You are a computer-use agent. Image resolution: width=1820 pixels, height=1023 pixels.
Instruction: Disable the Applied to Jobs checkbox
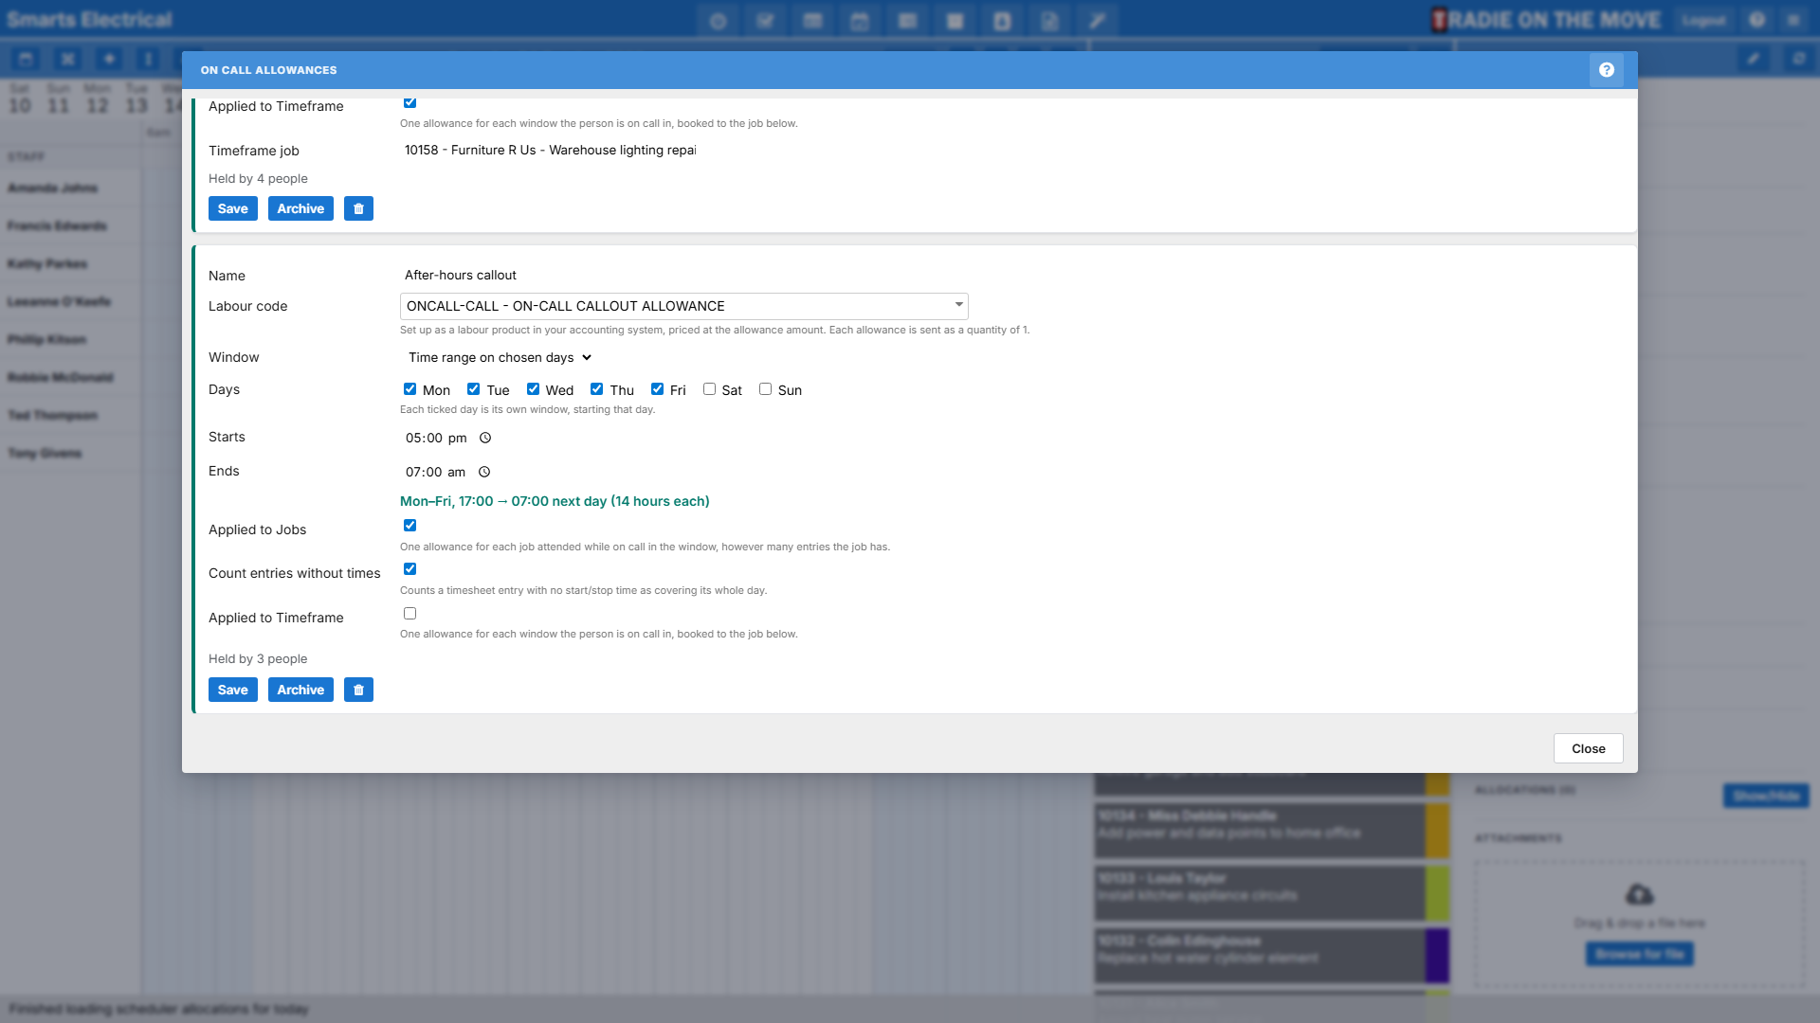point(409,526)
